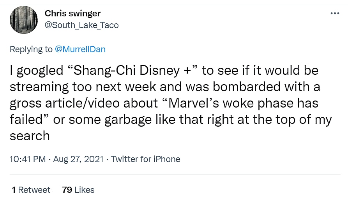Click the tweet line starting streaming too next week
This screenshot has height=203, width=348.
[164, 87]
